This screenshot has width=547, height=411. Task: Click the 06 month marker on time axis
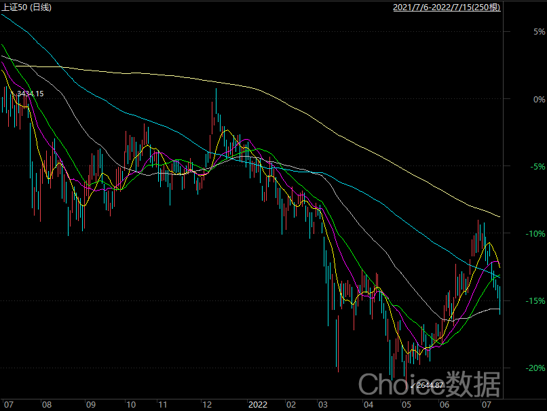[x=445, y=405]
